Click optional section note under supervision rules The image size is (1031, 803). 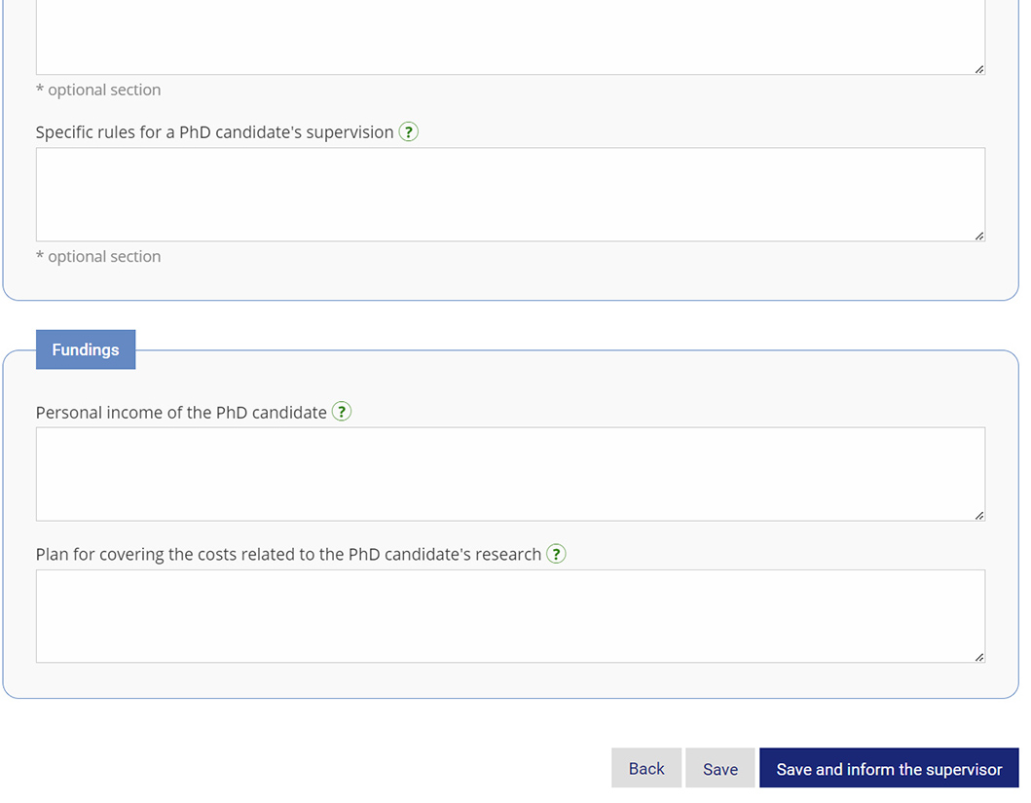(x=98, y=256)
